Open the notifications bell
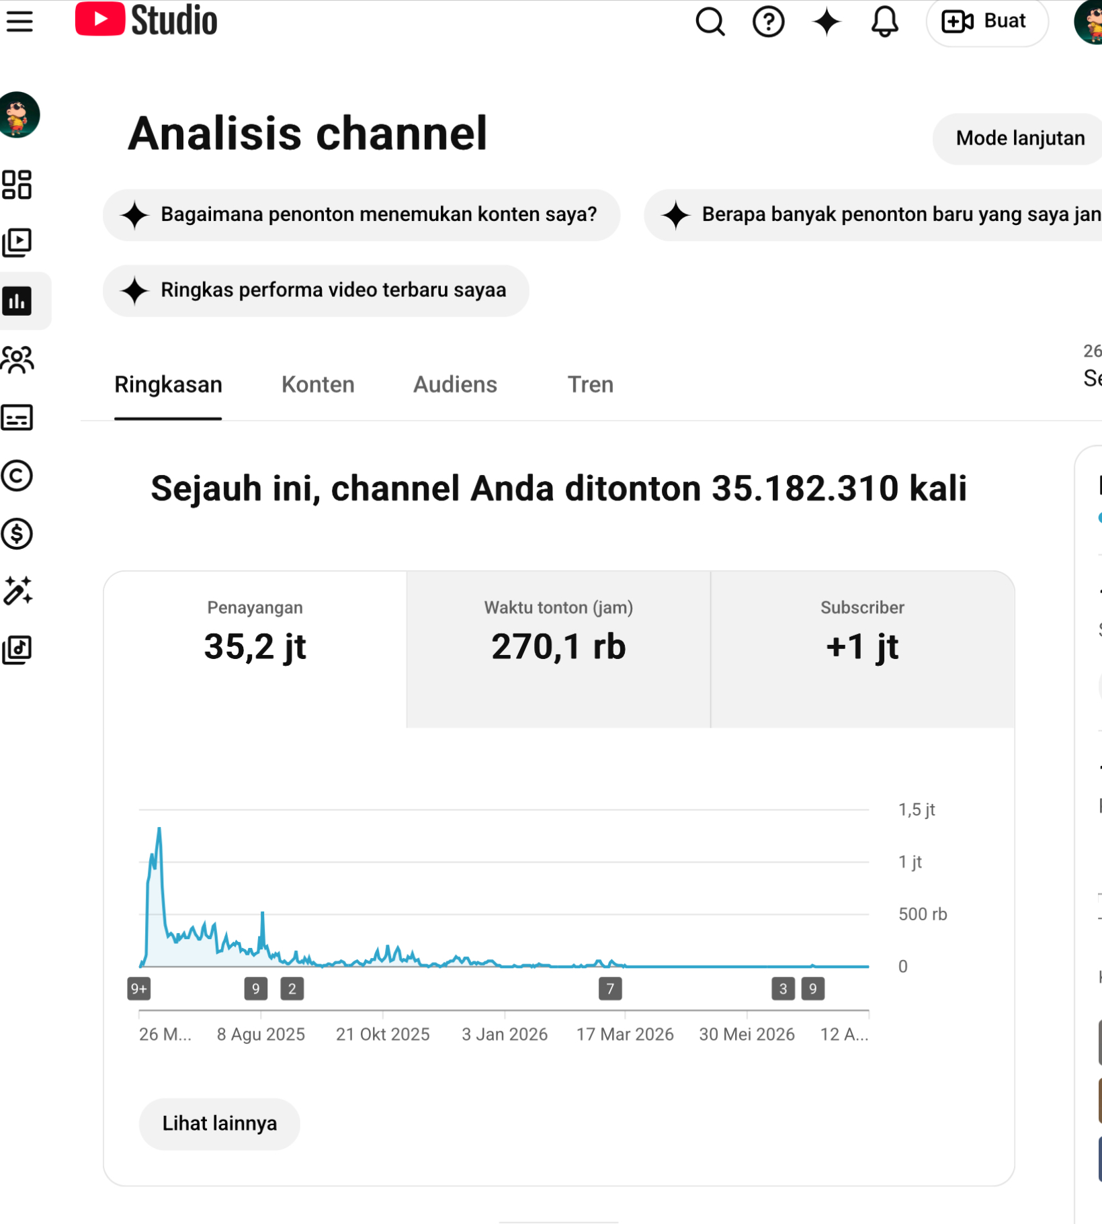 (x=884, y=21)
